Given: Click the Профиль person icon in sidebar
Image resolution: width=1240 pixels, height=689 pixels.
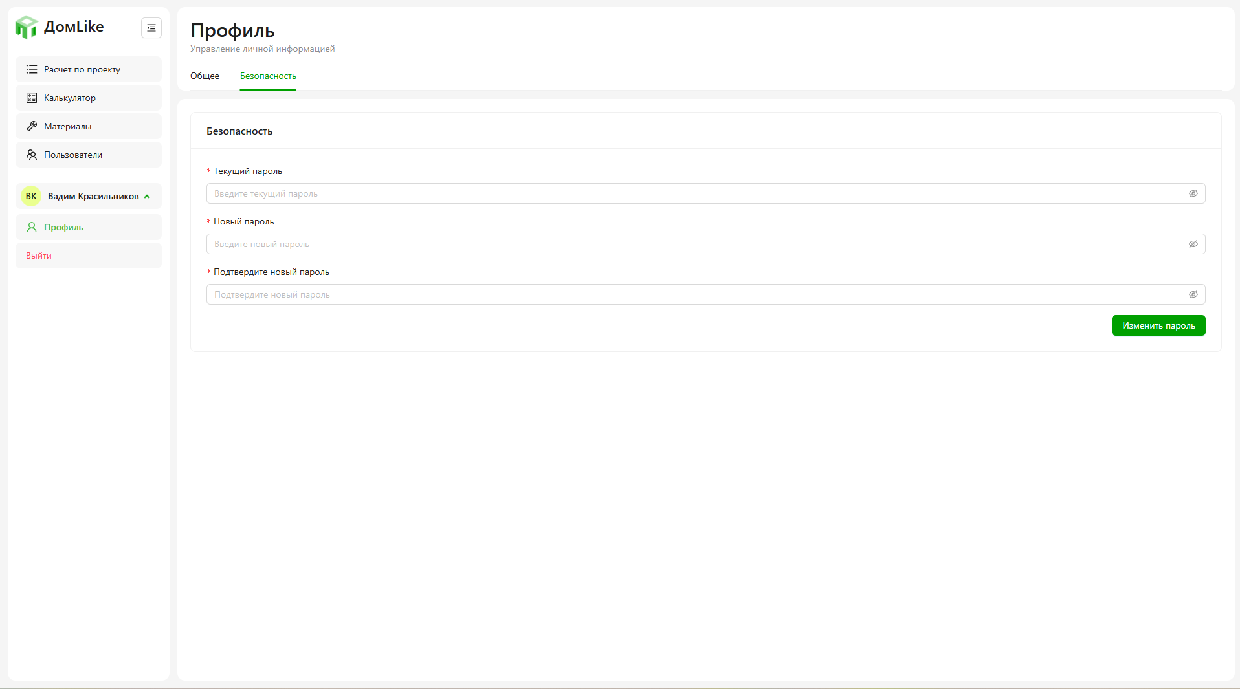Looking at the screenshot, I should point(32,227).
